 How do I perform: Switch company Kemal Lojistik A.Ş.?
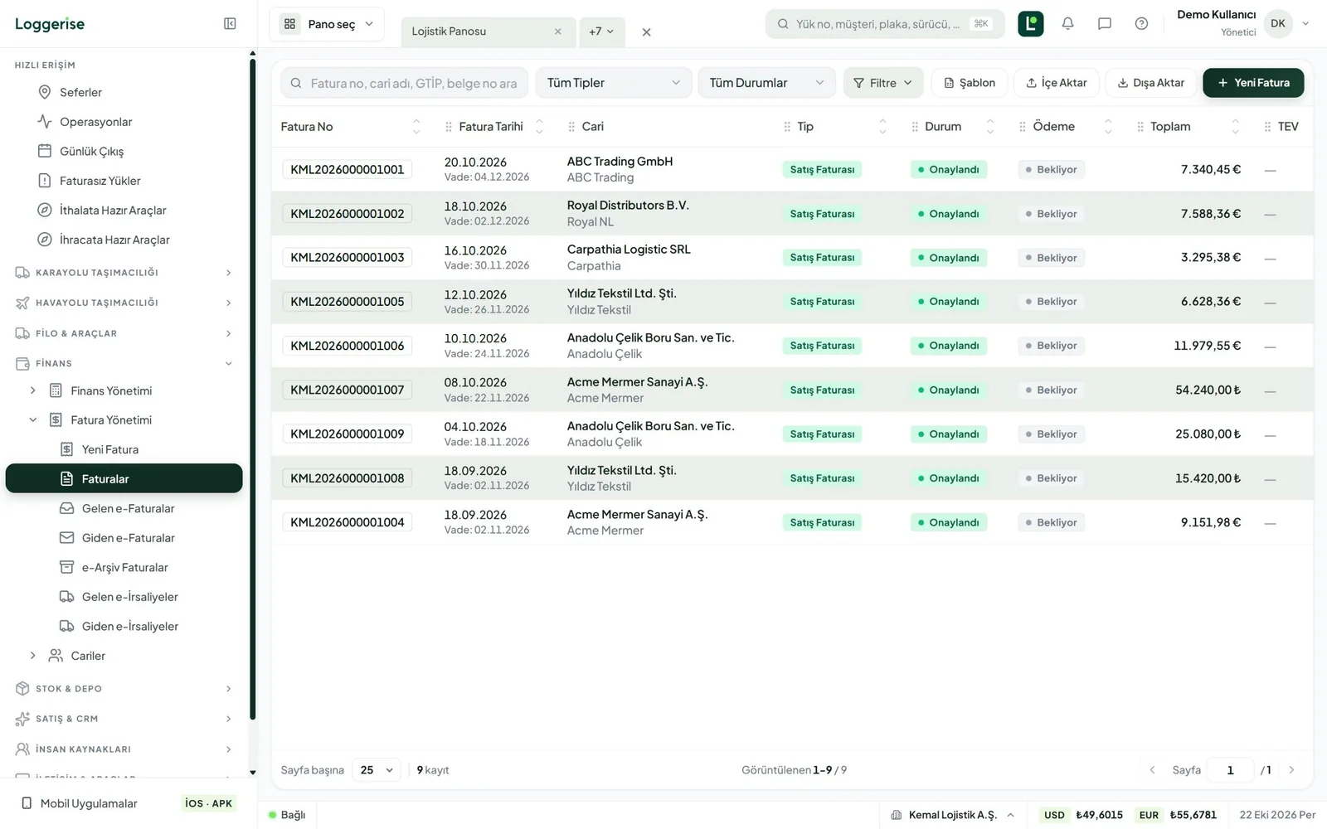point(953,815)
